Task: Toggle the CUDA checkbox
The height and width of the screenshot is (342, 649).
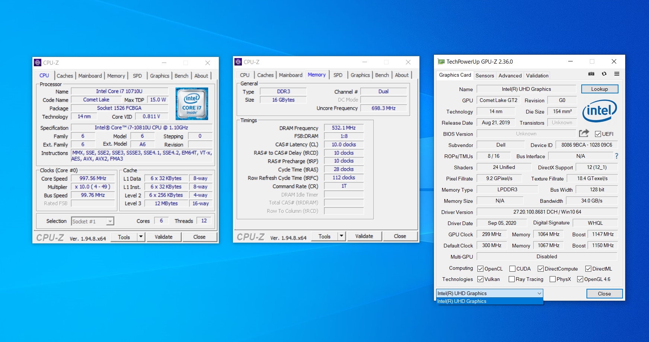Action: pos(512,269)
